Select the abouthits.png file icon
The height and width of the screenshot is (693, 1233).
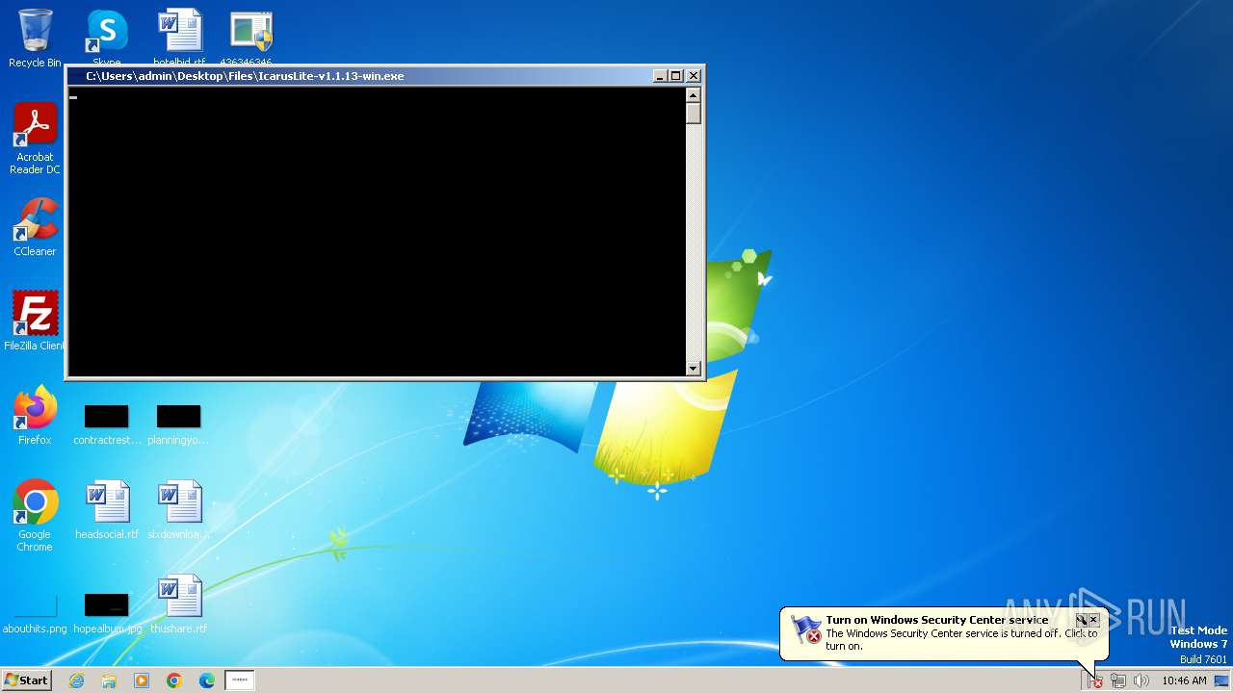click(x=35, y=613)
